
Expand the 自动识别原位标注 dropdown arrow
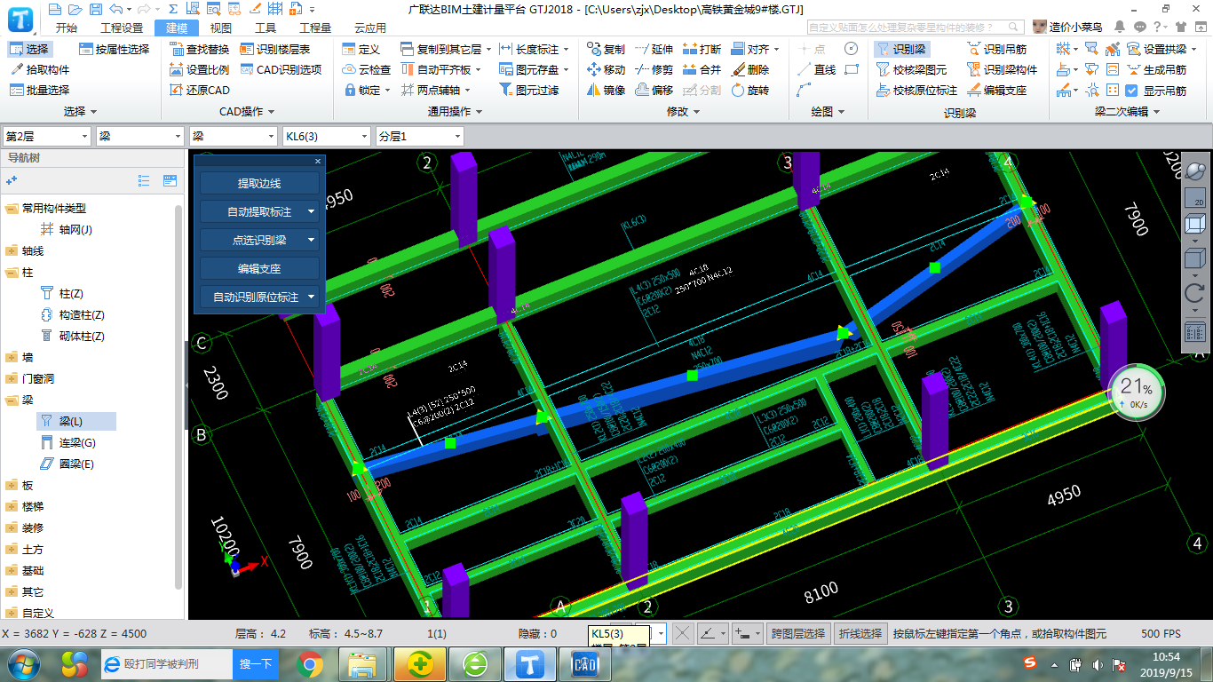click(311, 297)
